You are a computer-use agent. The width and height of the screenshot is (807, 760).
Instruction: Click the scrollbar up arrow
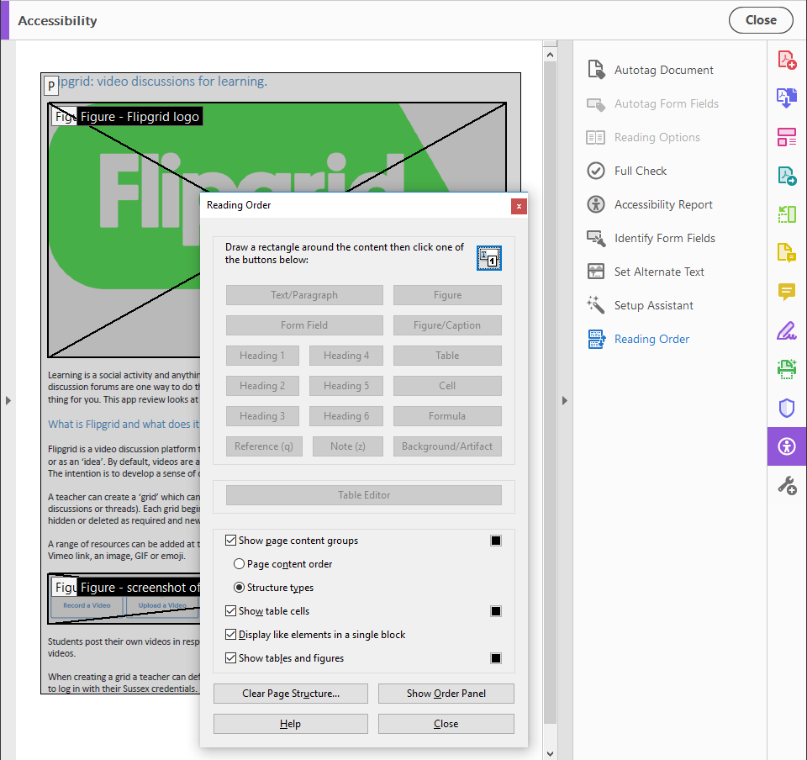[550, 55]
